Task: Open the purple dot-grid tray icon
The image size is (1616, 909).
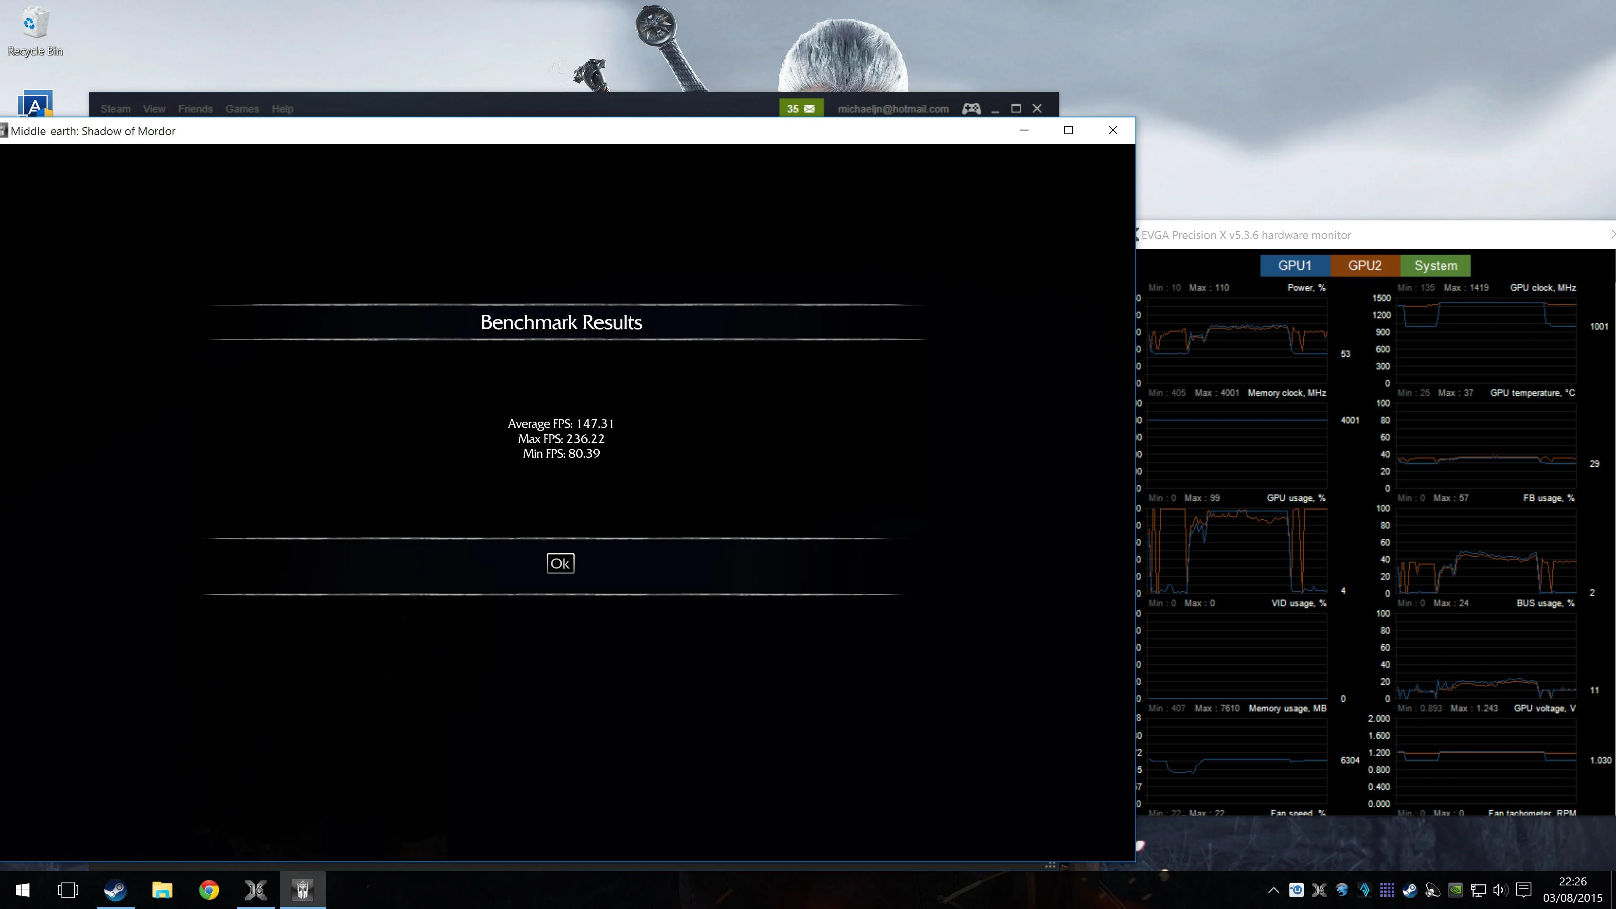Action: 1387,890
